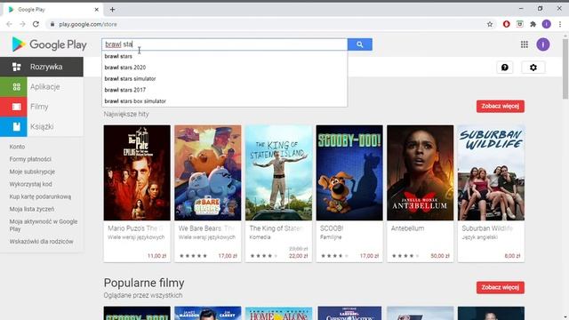
Task: Close the Google Play browser tab
Action: point(97,10)
